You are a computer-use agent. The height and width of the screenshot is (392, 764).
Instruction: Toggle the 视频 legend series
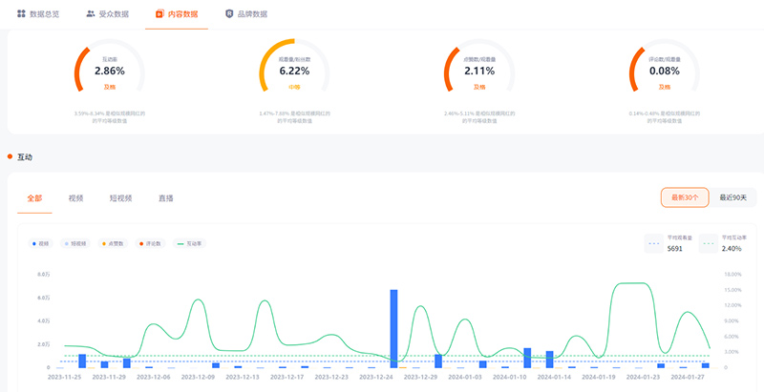[42, 243]
